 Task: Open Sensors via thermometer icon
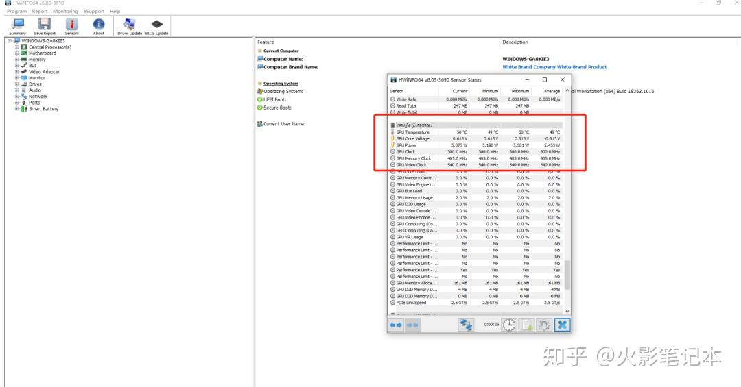[x=72, y=27]
